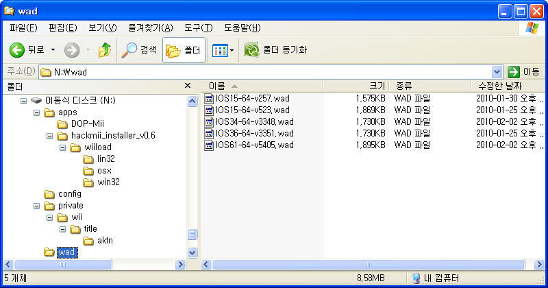
Task: Expand the address bar dropdown arrow
Action: pos(497,72)
